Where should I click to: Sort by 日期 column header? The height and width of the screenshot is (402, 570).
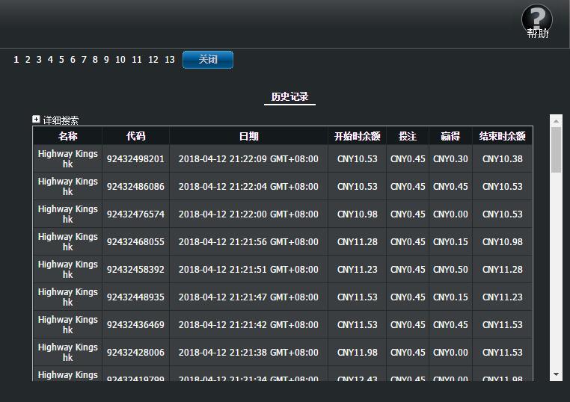tap(248, 136)
